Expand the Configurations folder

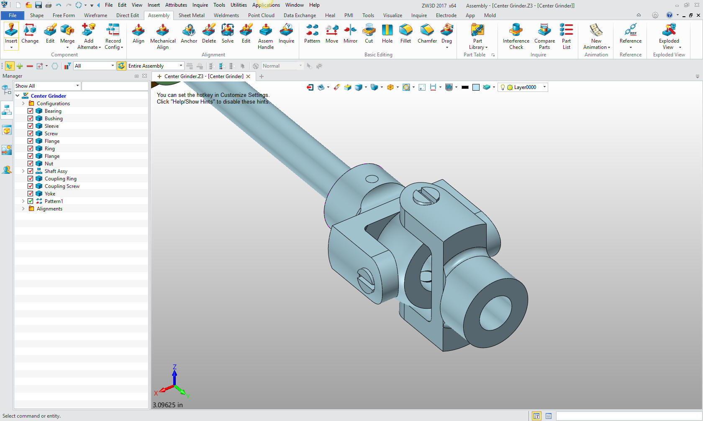coord(23,104)
